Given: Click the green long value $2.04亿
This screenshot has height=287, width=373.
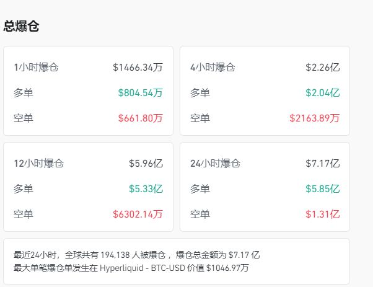Looking at the screenshot, I should pos(322,92).
